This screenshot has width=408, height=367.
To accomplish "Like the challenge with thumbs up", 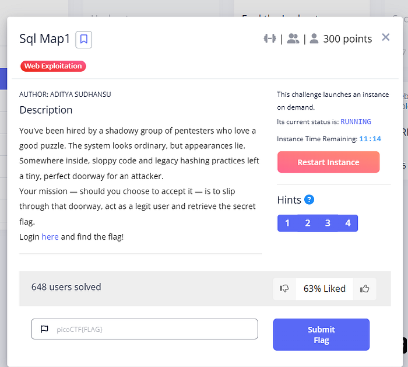I will [x=364, y=289].
